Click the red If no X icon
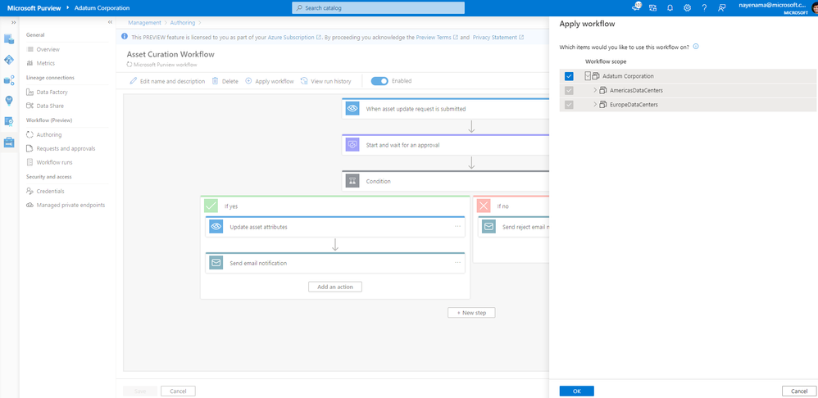 coord(484,206)
